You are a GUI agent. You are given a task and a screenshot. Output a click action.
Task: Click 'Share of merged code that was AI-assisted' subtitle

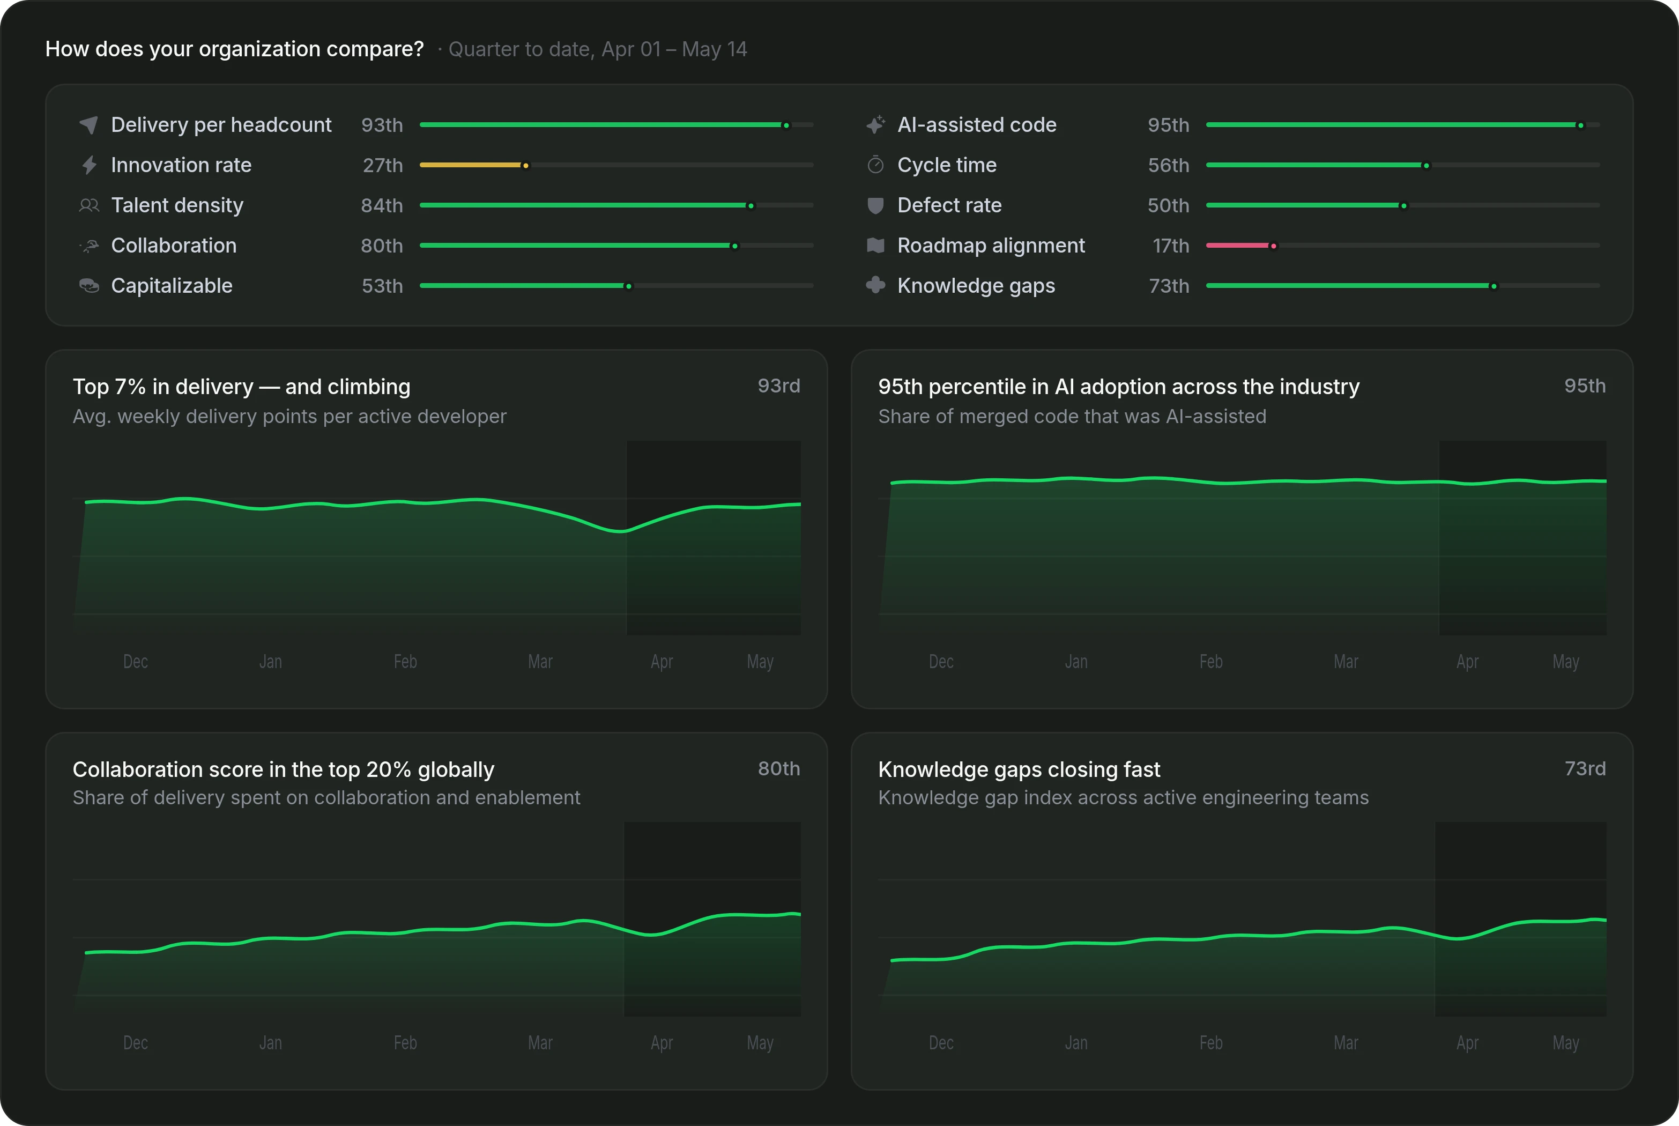(1072, 417)
